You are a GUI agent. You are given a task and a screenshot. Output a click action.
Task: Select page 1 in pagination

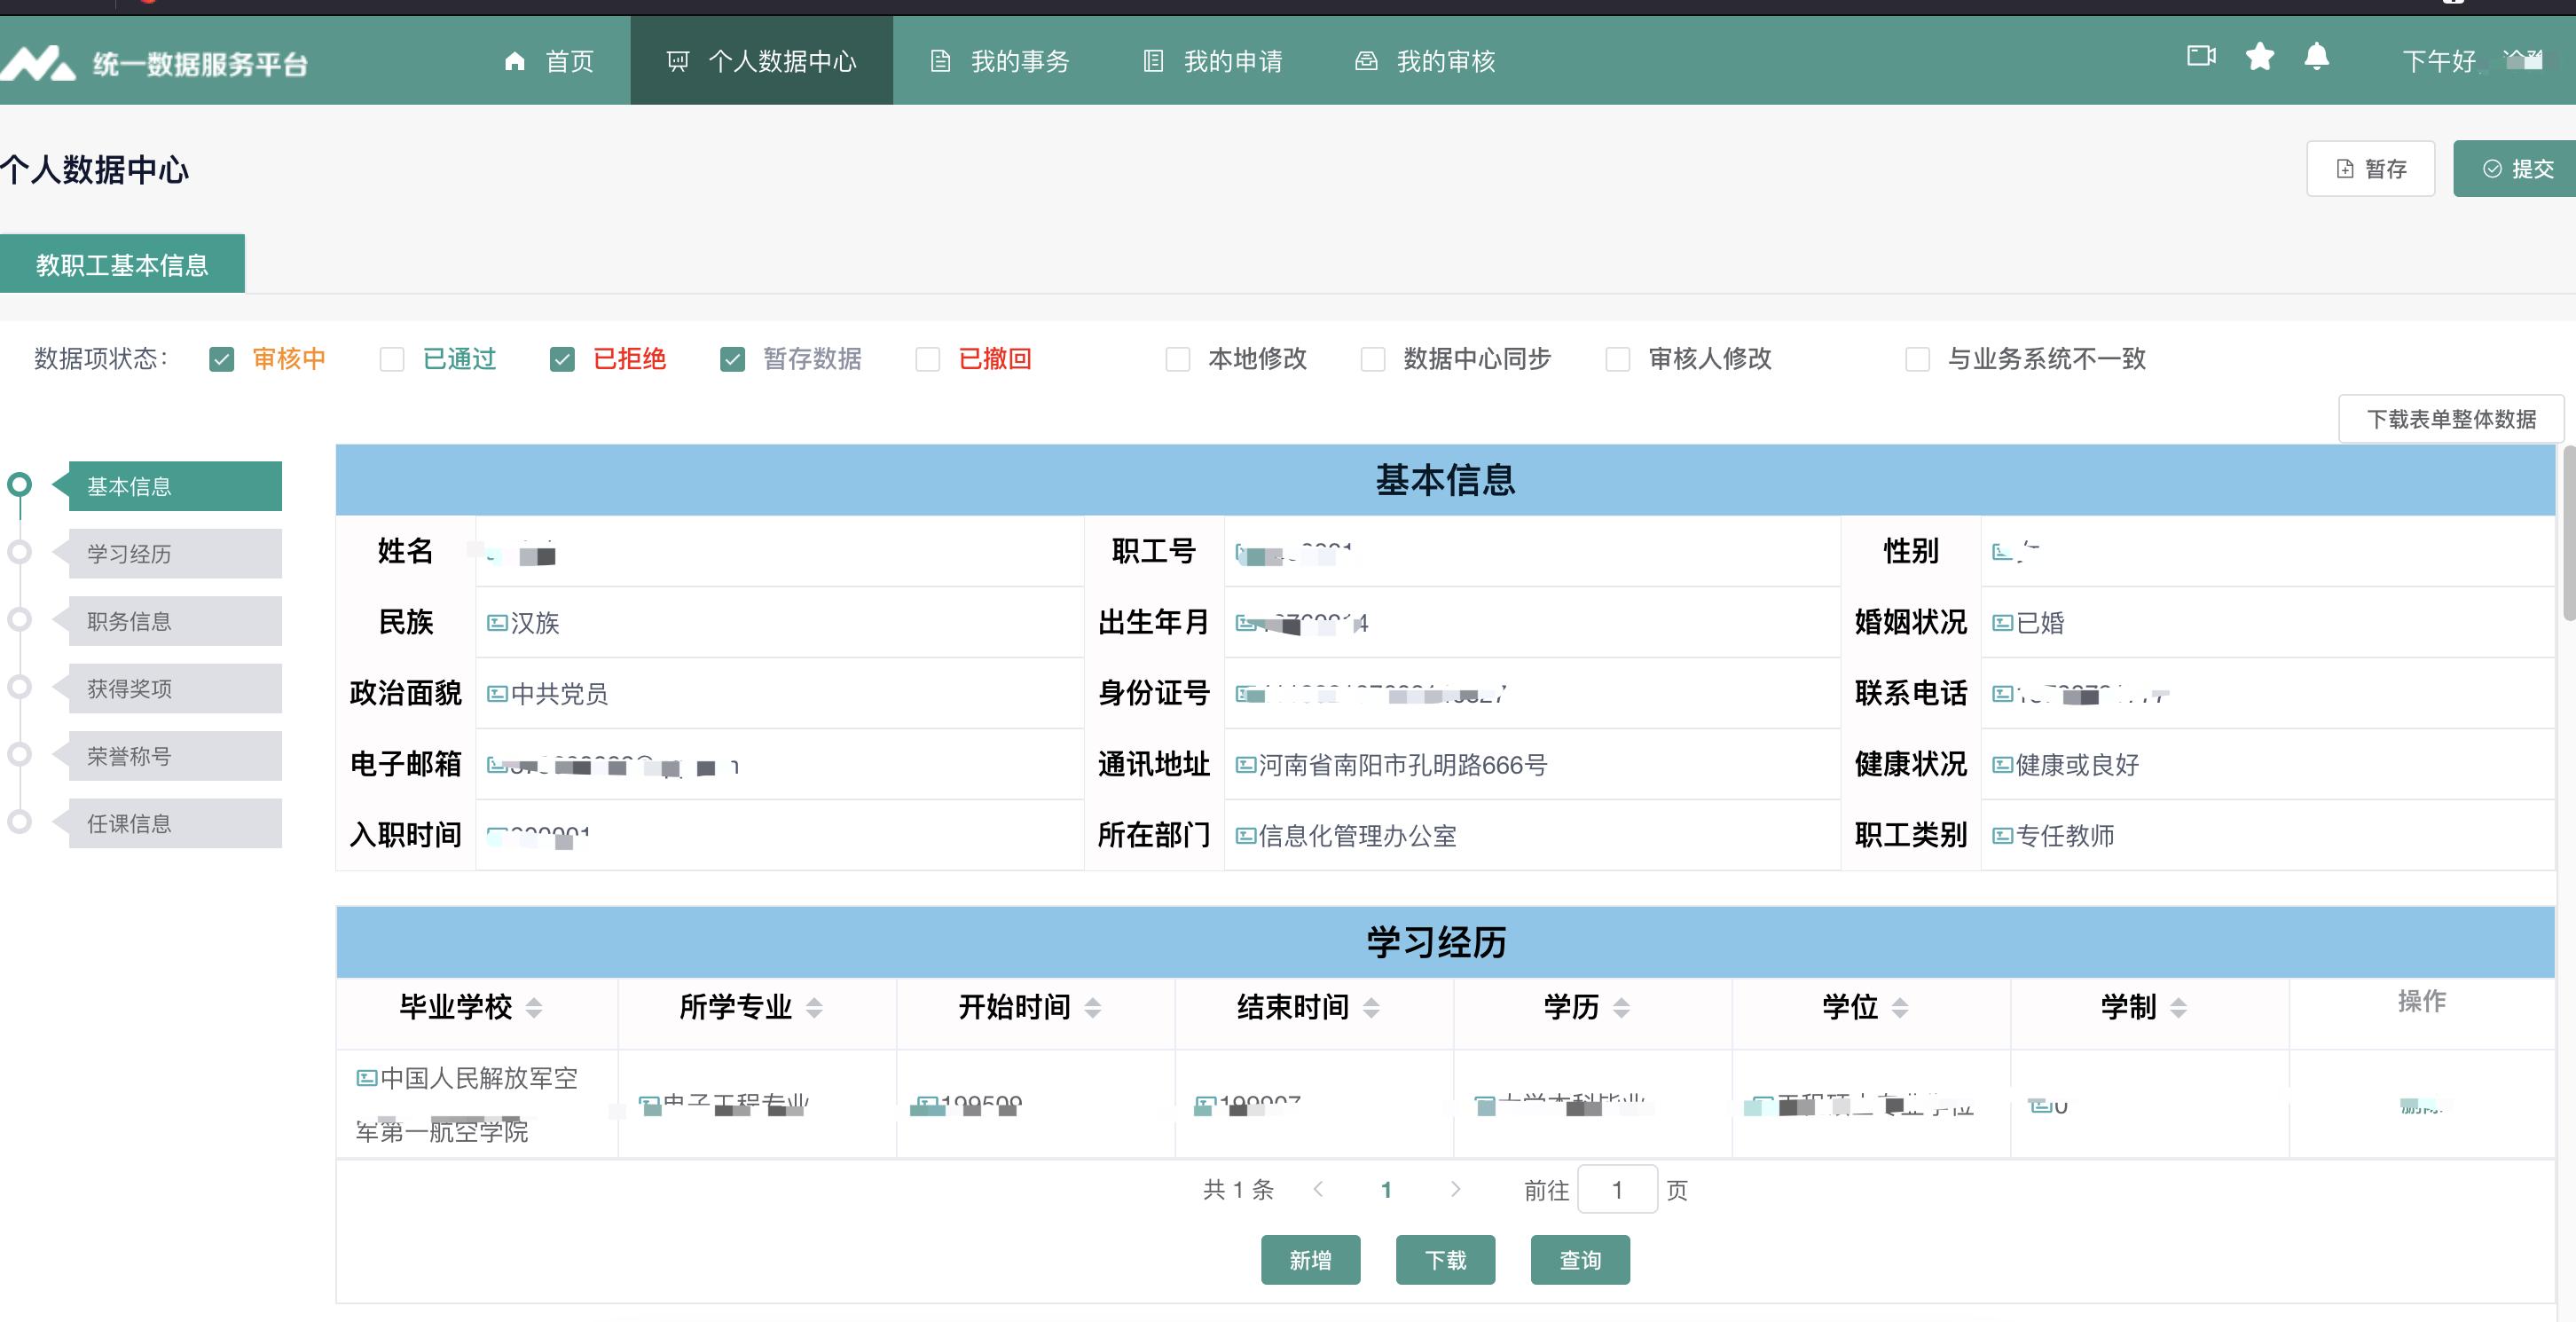pos(1386,1189)
